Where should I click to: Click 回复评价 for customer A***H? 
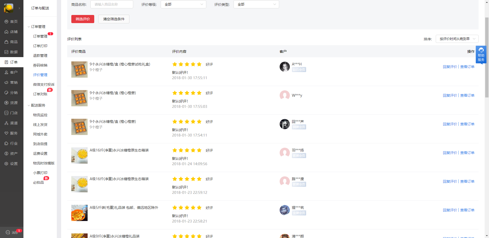click(450, 67)
